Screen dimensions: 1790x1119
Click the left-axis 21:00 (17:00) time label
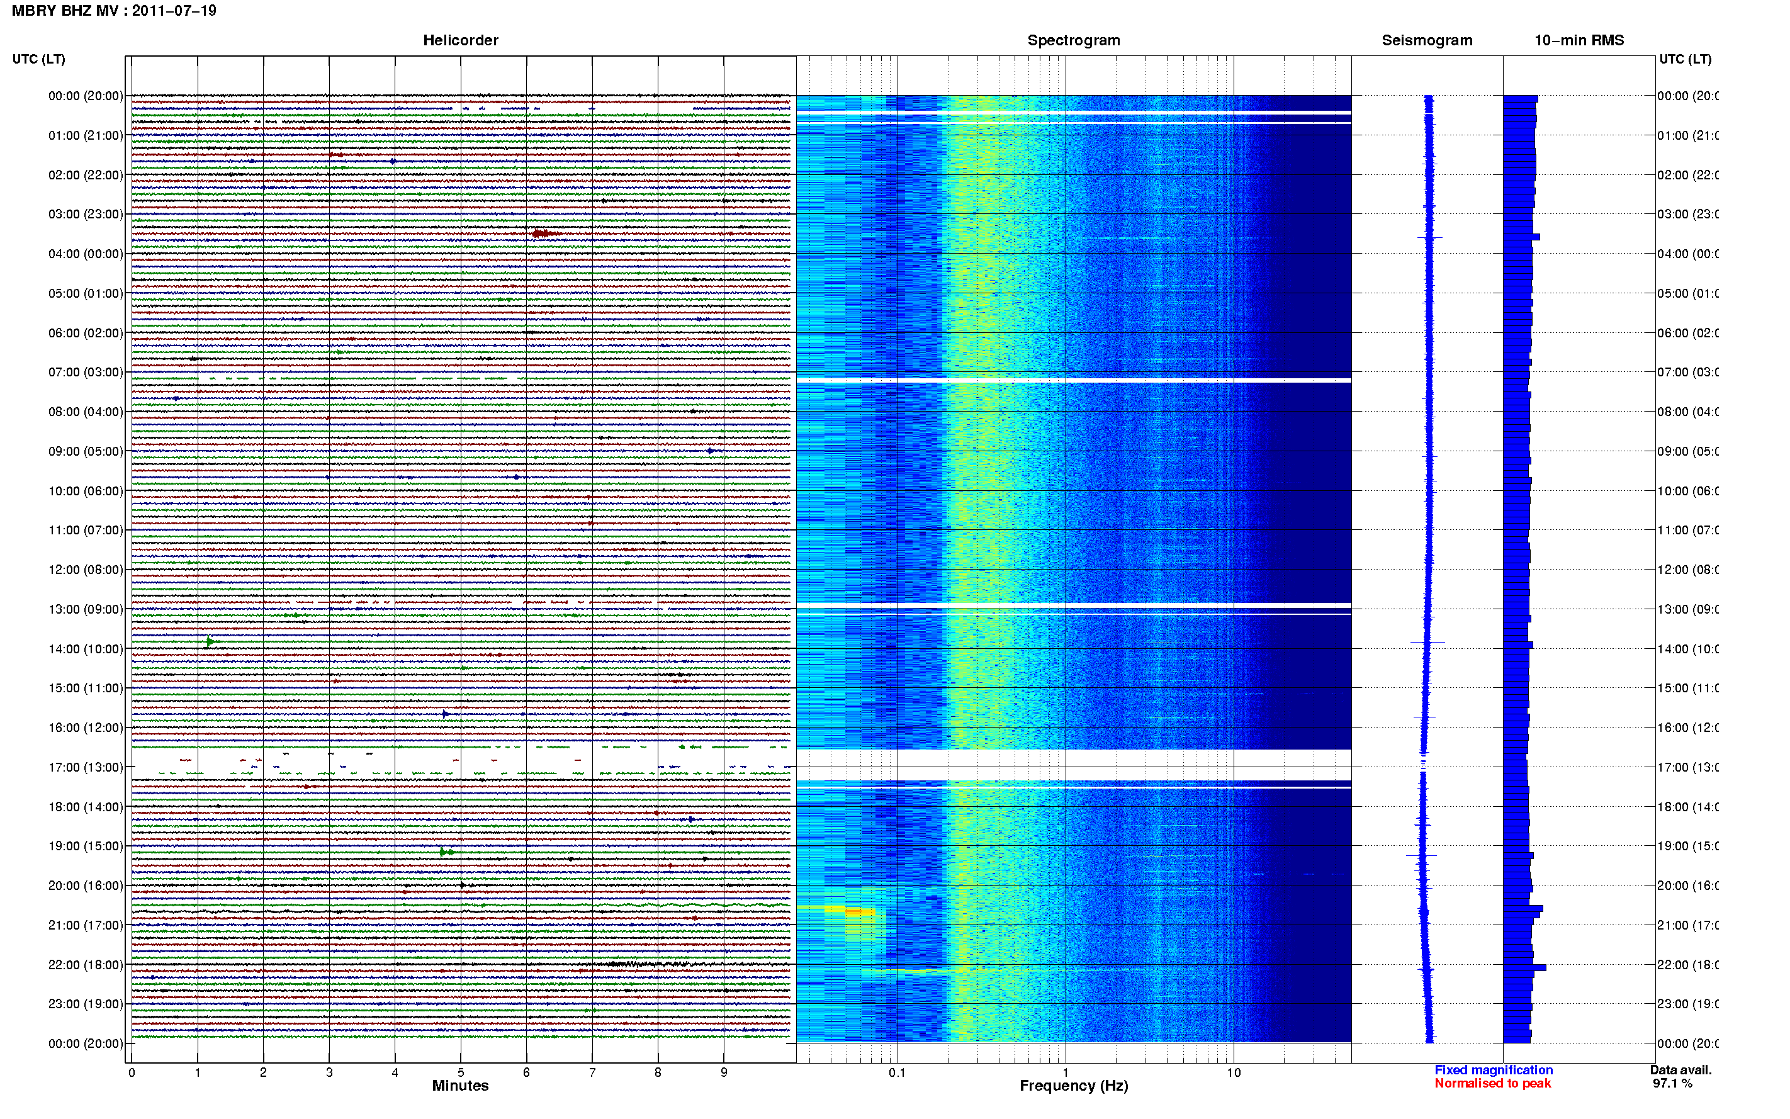tap(86, 925)
